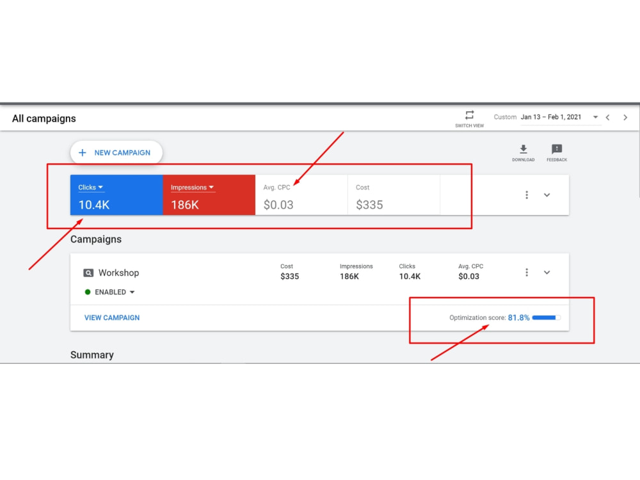The height and width of the screenshot is (480, 640).
Task: Click the green Enabled status dot
Action: (87, 292)
